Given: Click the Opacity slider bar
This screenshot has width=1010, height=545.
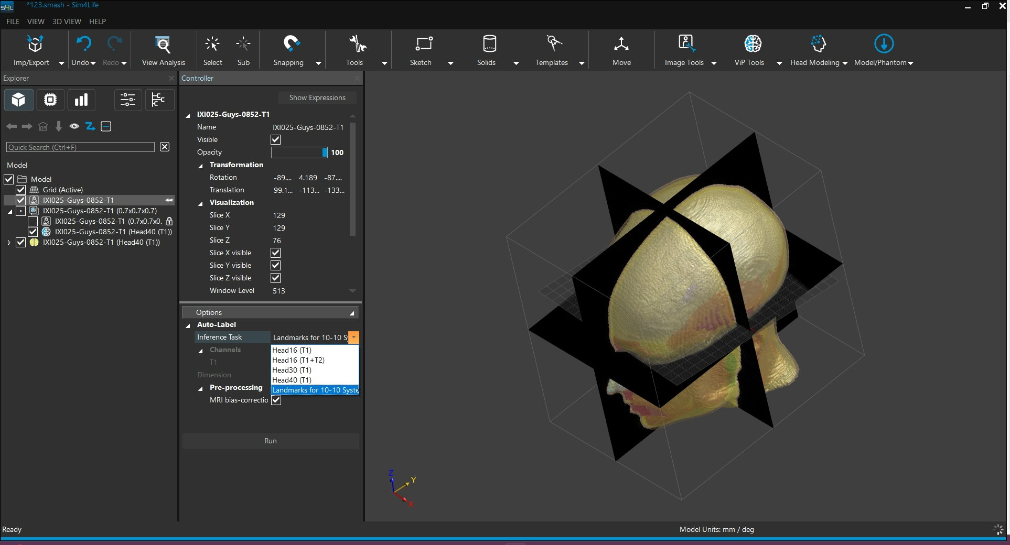Looking at the screenshot, I should click(299, 152).
